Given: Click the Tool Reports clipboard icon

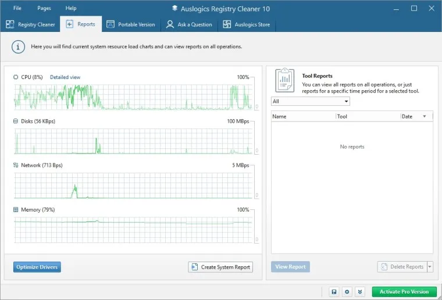Looking at the screenshot, I should coord(285,80).
